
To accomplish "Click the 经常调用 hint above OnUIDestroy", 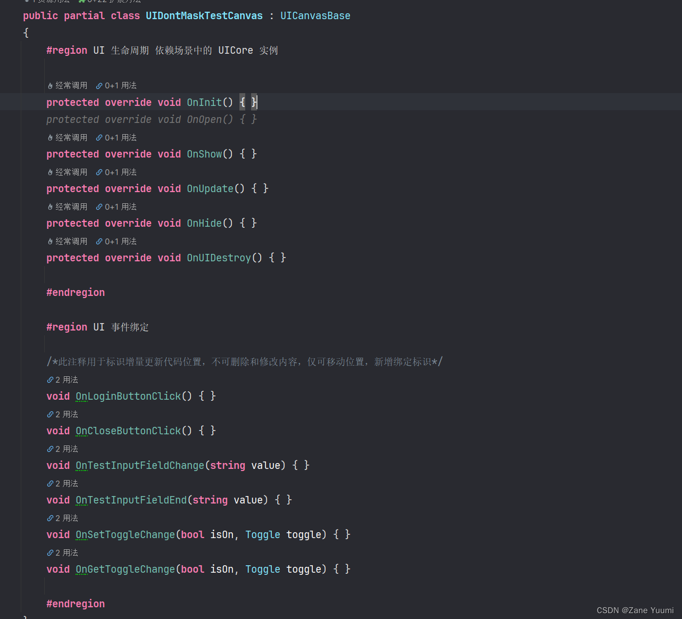I will tap(68, 242).
